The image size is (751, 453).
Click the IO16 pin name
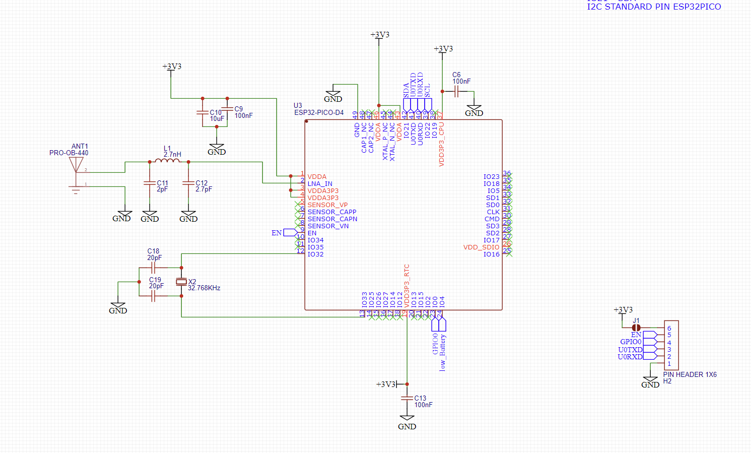(x=492, y=254)
